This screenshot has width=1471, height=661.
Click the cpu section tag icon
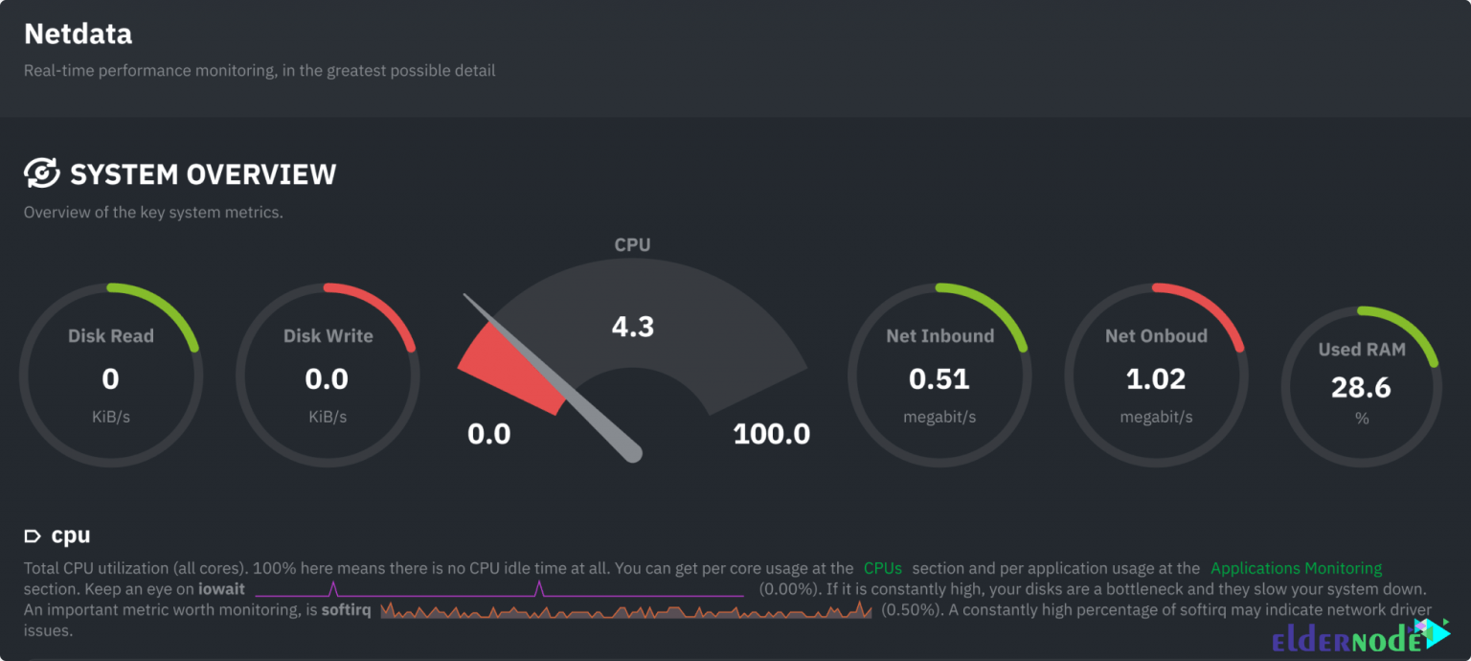[33, 536]
